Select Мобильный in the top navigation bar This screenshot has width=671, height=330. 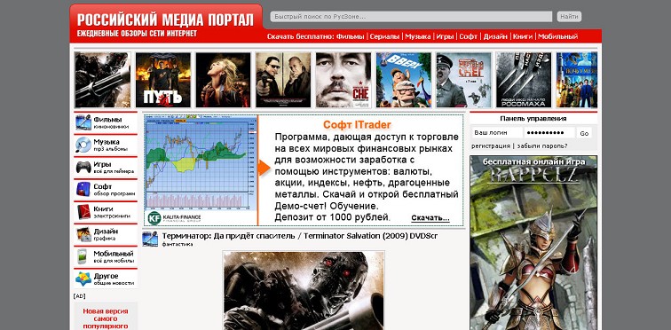tap(558, 36)
